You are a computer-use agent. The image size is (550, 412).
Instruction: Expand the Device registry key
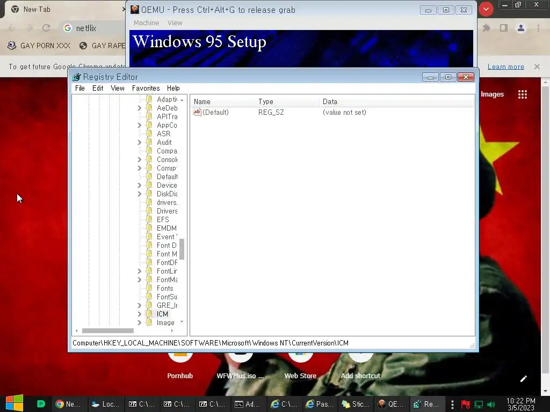click(x=139, y=185)
